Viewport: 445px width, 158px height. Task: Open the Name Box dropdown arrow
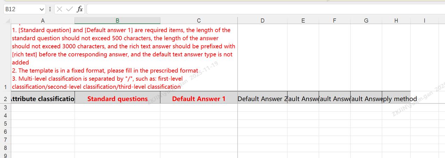(x=42, y=9)
